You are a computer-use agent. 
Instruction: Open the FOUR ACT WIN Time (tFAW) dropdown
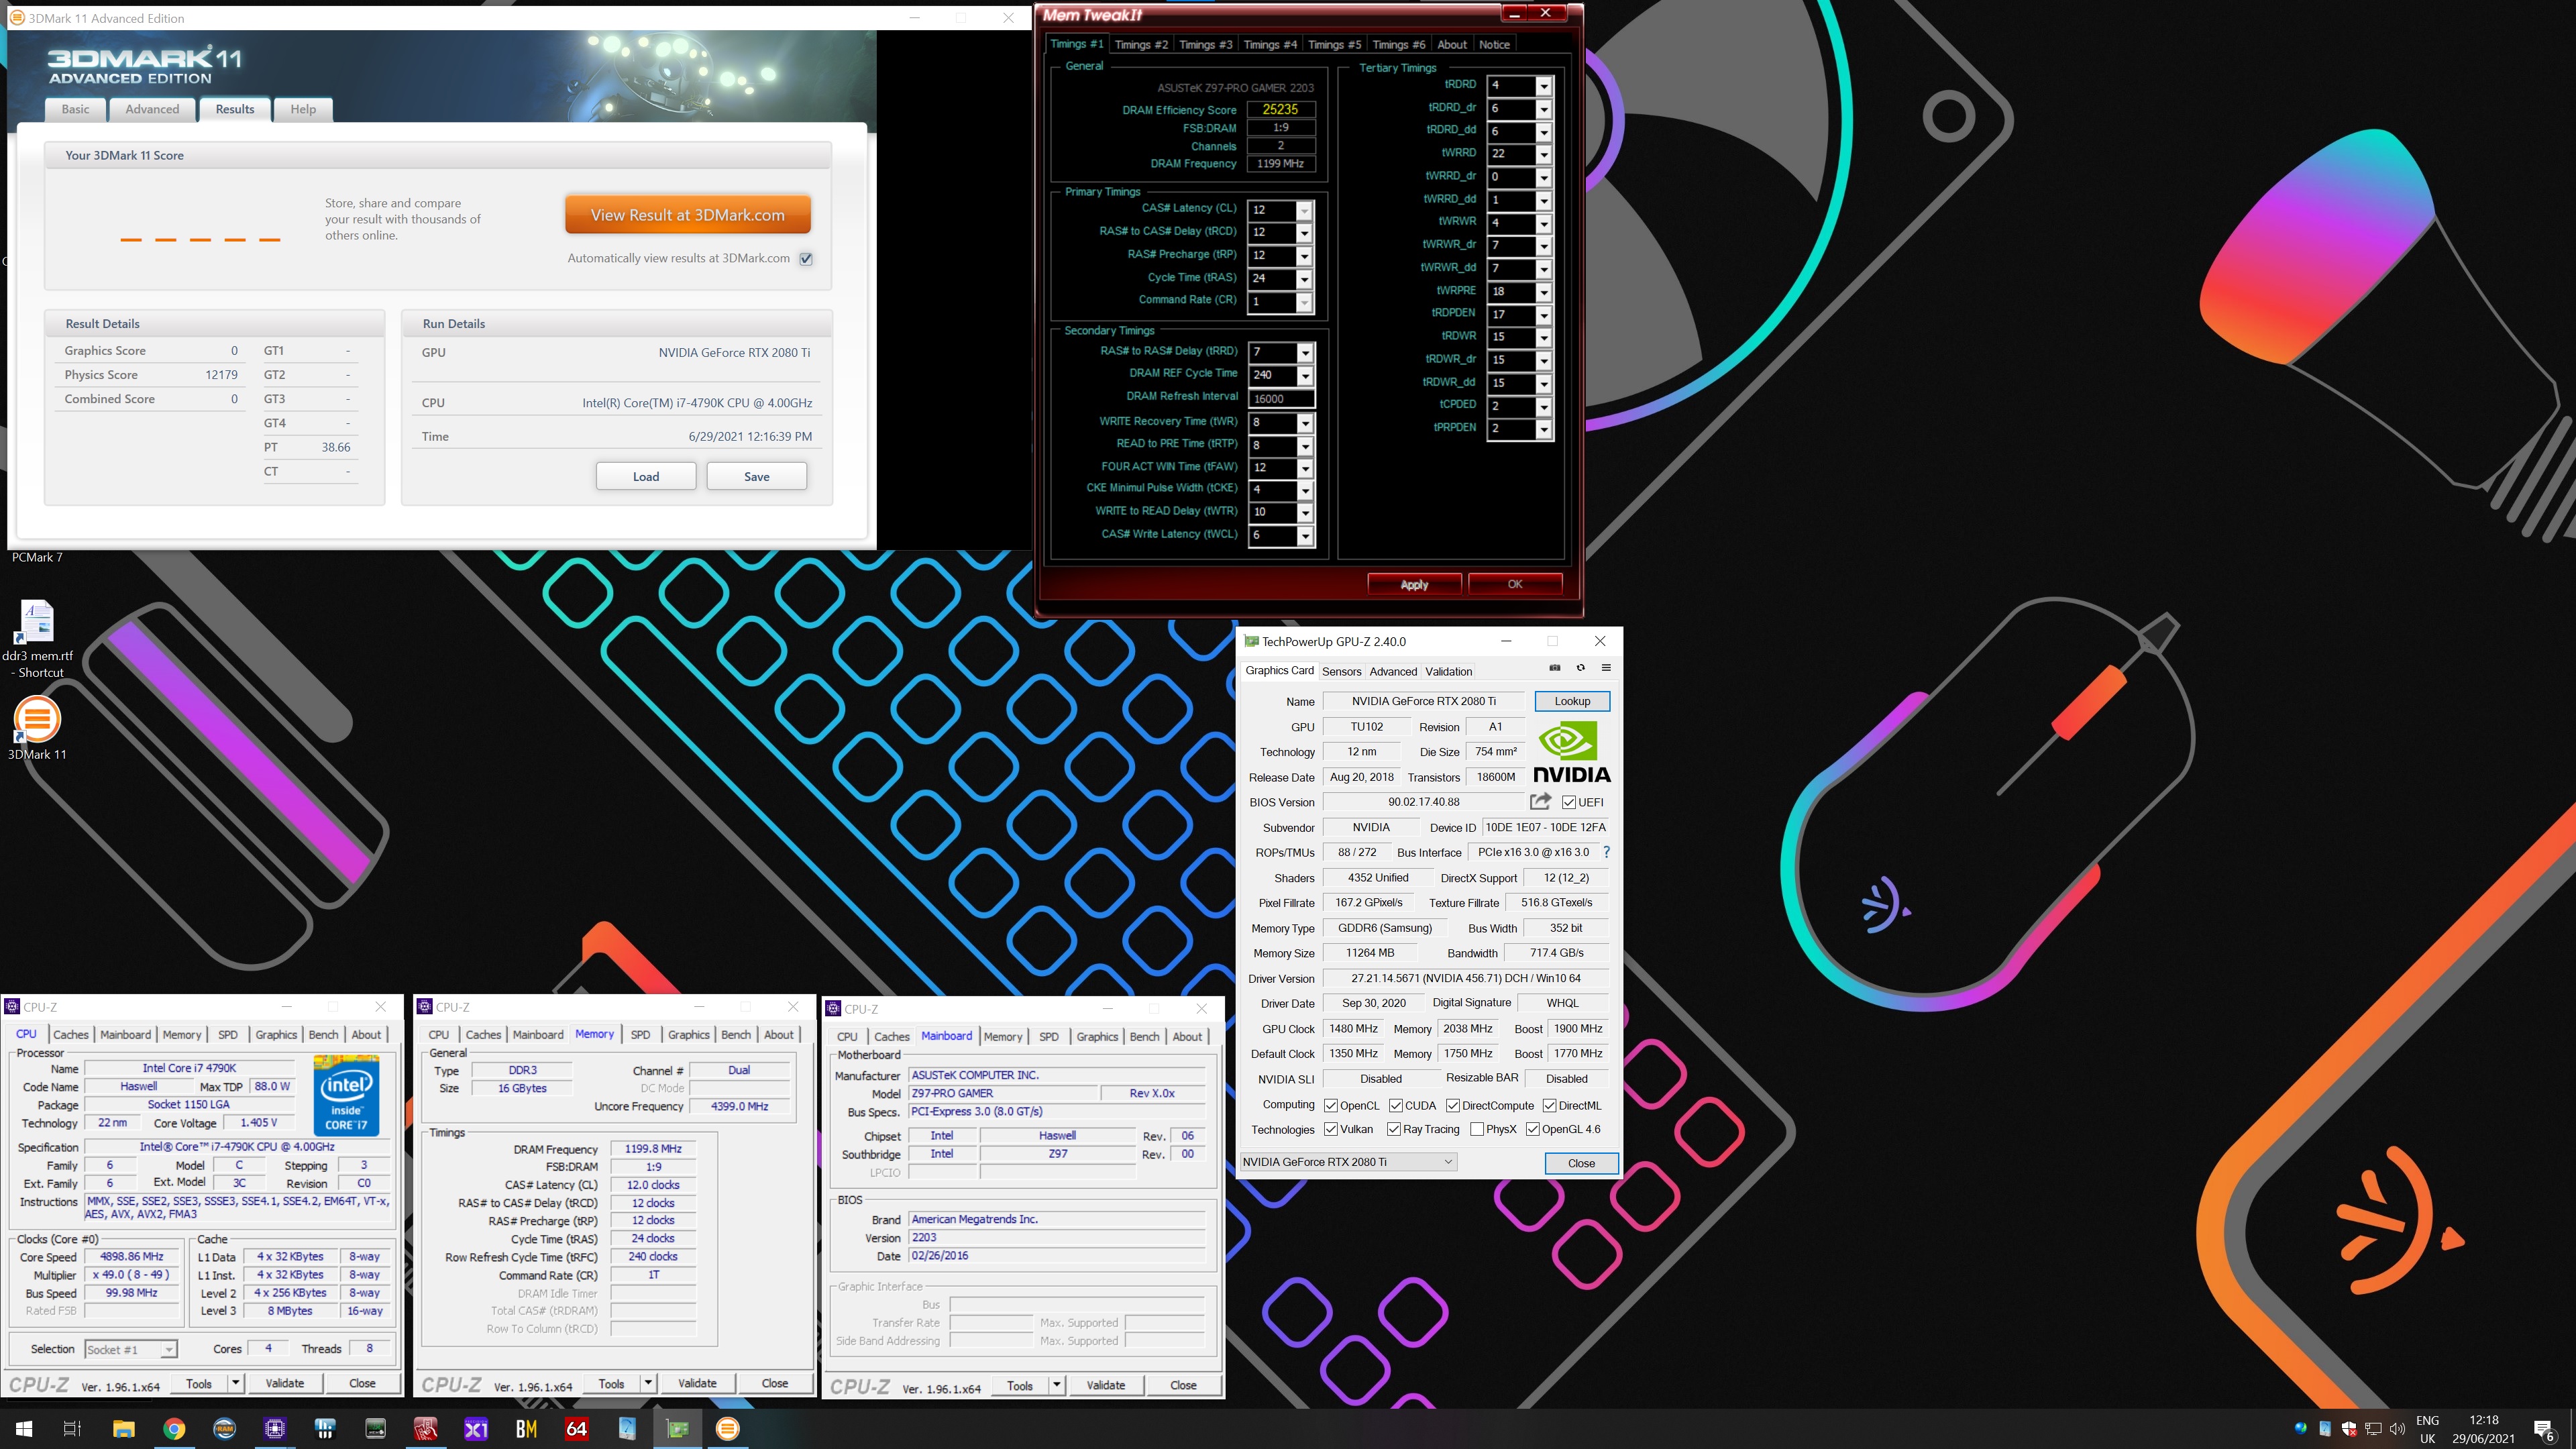click(x=1305, y=468)
